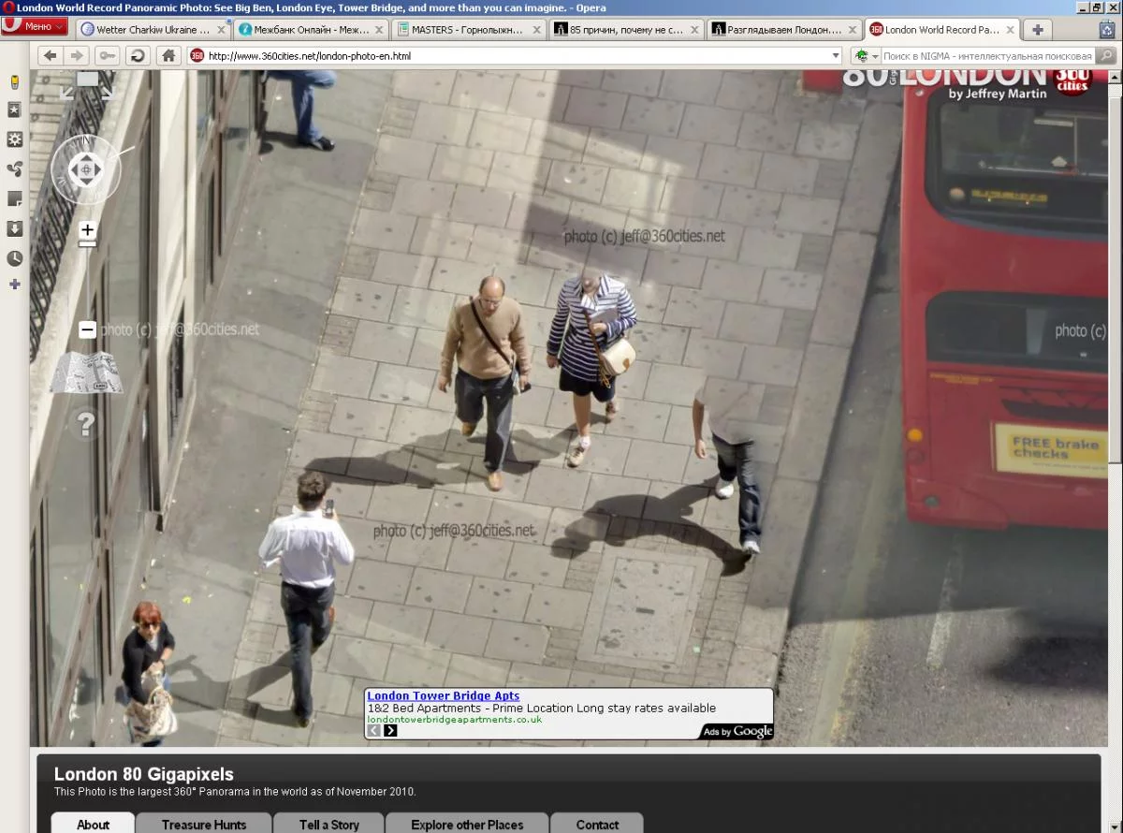Screen dimensions: 1123x833
Task: Select the About tab
Action: pyautogui.click(x=93, y=824)
